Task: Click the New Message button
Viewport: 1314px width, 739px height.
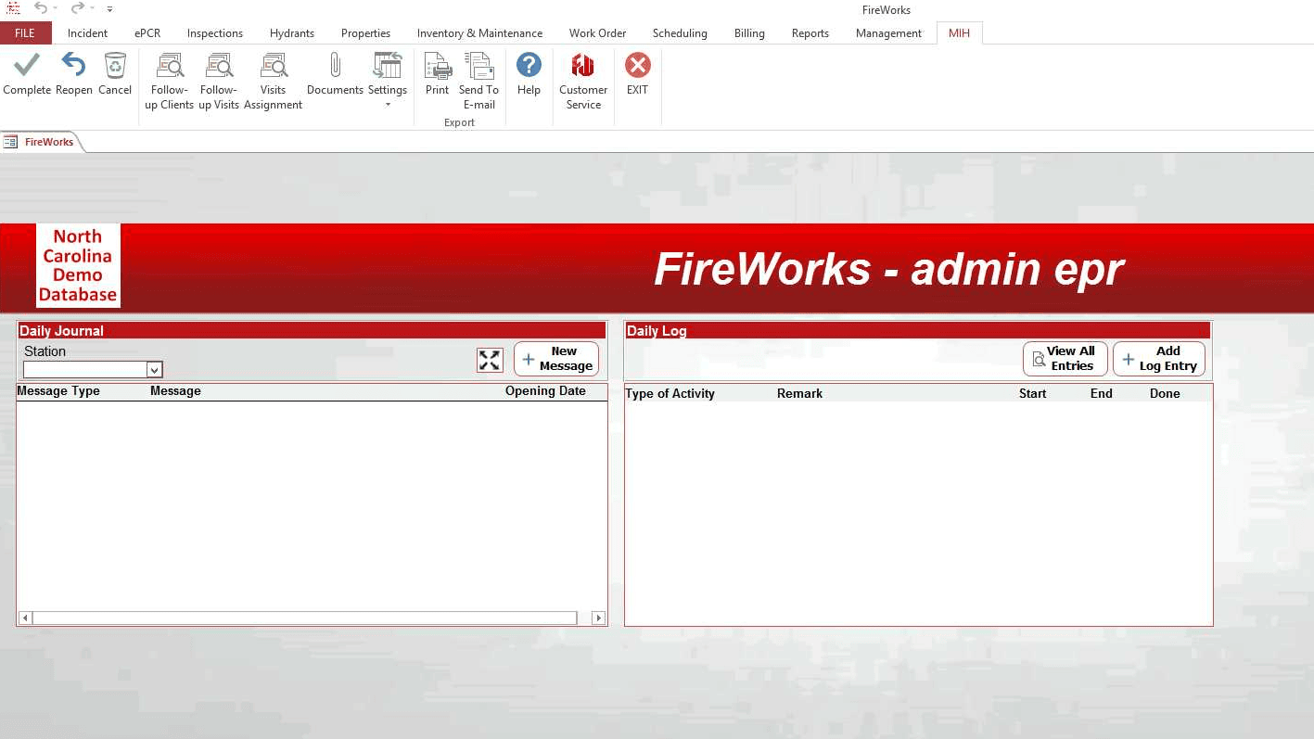Action: [x=556, y=359]
